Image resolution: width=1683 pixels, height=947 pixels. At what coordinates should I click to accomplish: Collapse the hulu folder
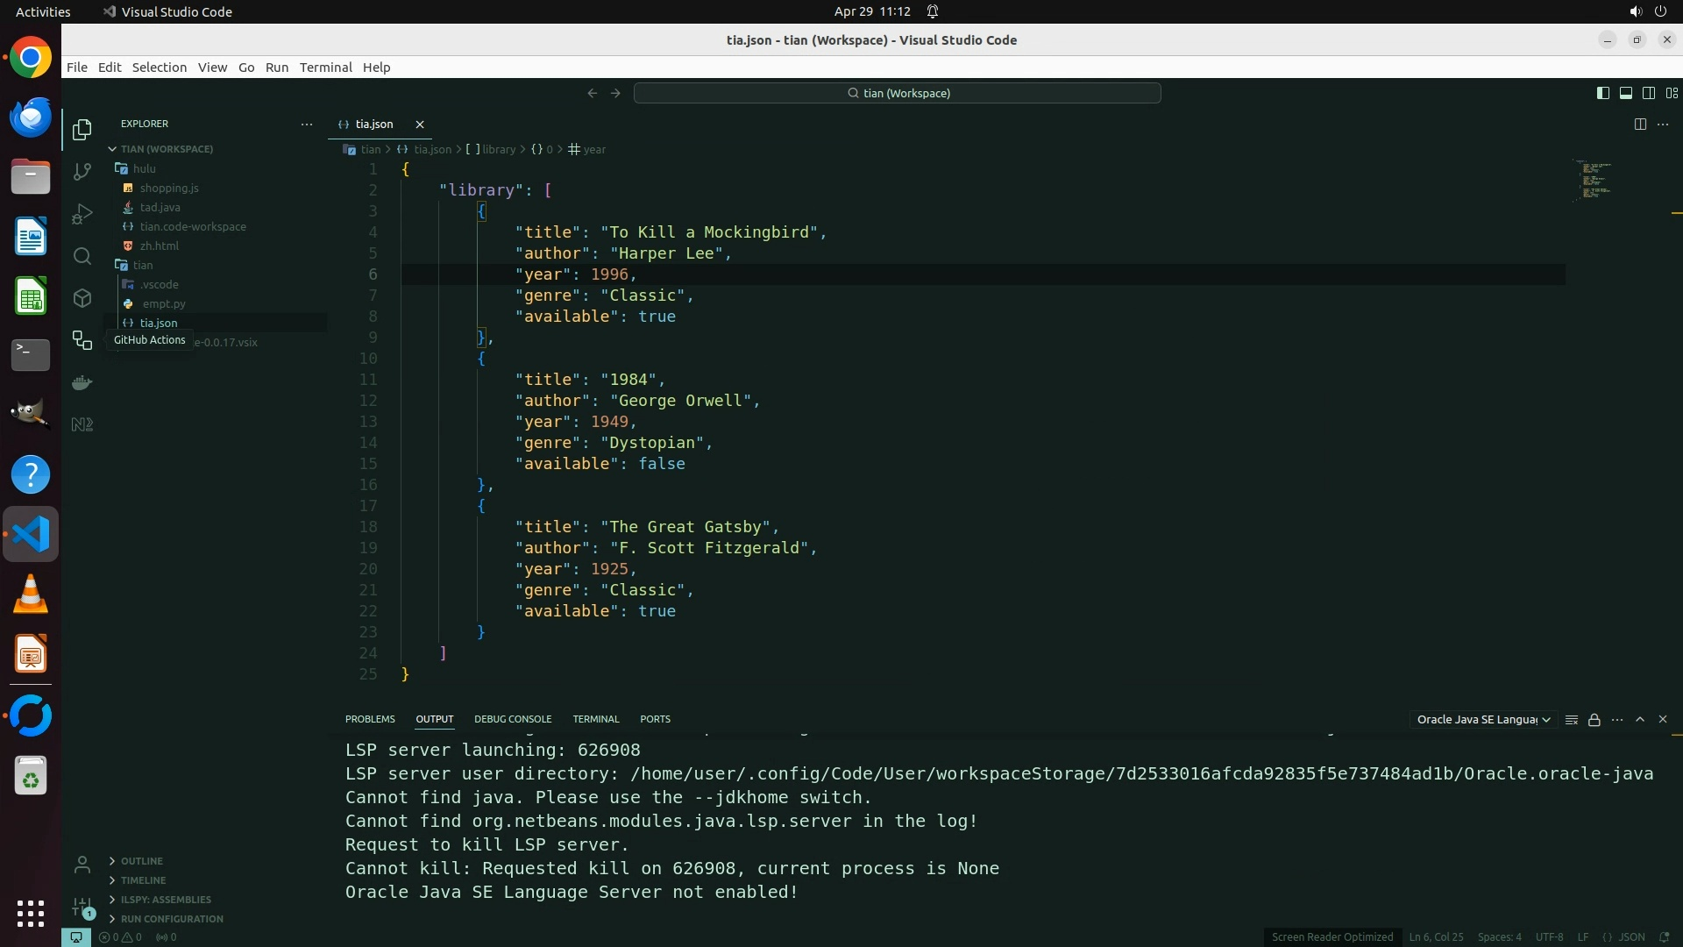pos(144,168)
